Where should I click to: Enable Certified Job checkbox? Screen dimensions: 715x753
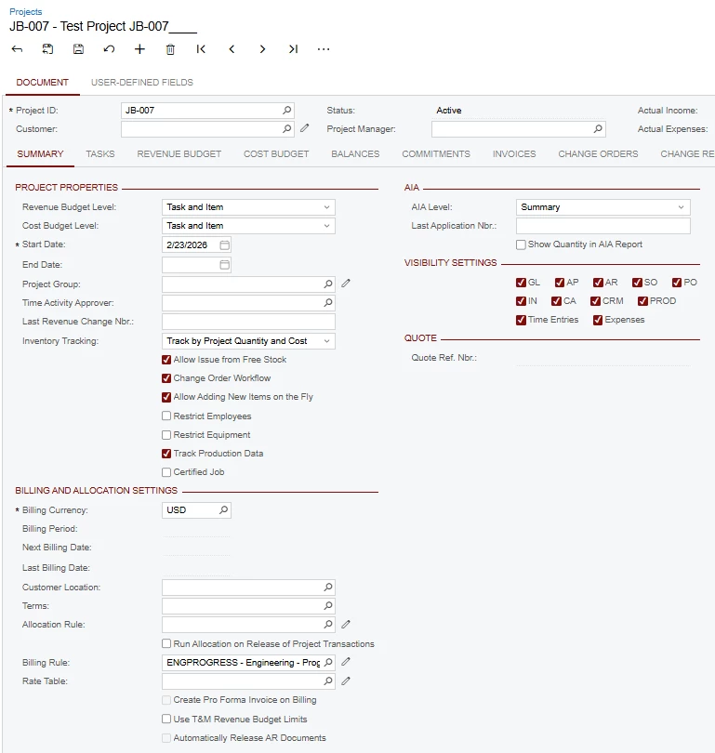166,472
